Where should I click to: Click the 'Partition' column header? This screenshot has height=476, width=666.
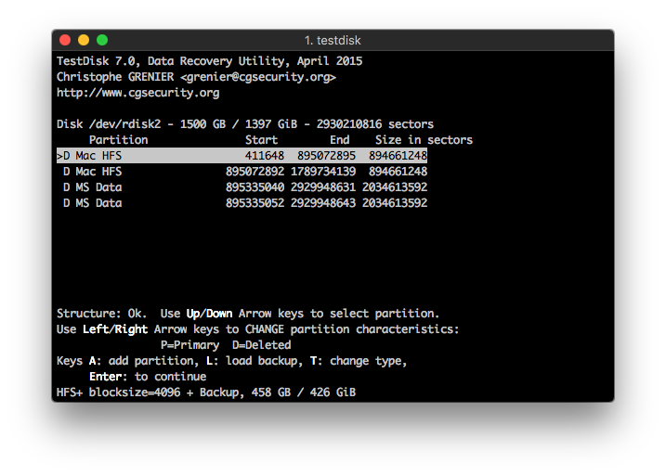click(118, 140)
